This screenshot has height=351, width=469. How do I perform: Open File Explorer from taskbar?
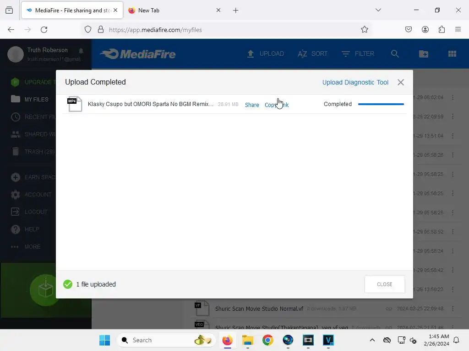(248, 340)
